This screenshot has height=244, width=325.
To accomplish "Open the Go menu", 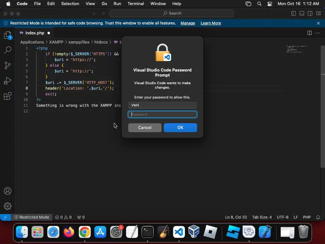I will tap(104, 4).
